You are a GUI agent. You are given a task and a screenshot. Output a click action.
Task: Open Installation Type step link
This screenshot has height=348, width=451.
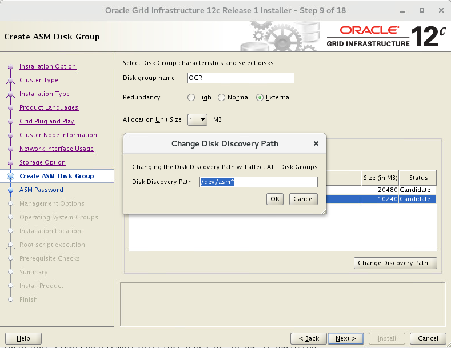[x=45, y=94]
